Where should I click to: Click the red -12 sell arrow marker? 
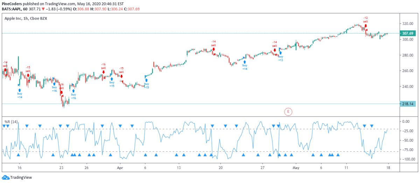pos(365,26)
